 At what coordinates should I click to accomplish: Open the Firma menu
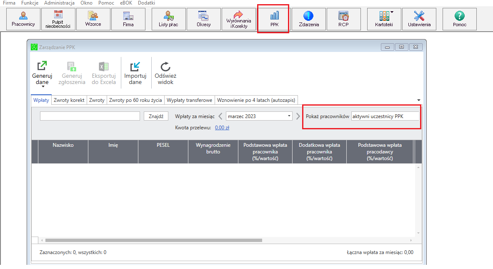(9, 3)
